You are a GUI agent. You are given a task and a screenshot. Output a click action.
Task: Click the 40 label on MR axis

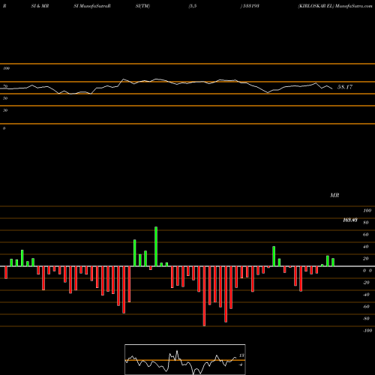[366, 247]
